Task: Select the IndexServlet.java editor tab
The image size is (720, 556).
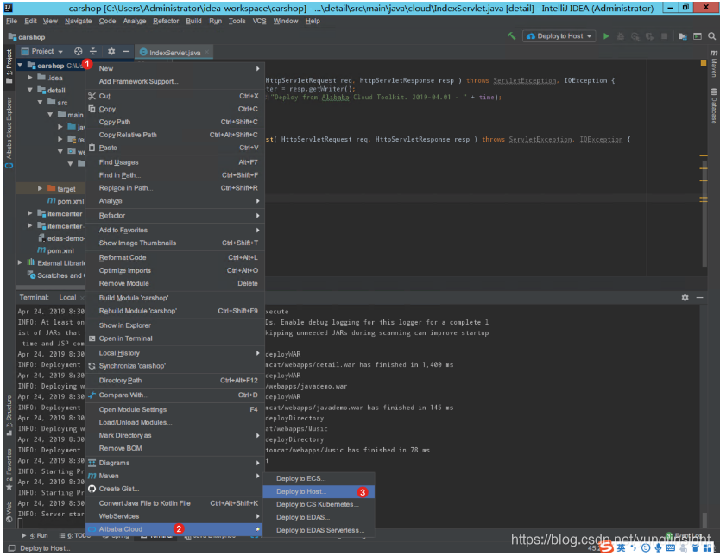Action: pyautogui.click(x=174, y=53)
